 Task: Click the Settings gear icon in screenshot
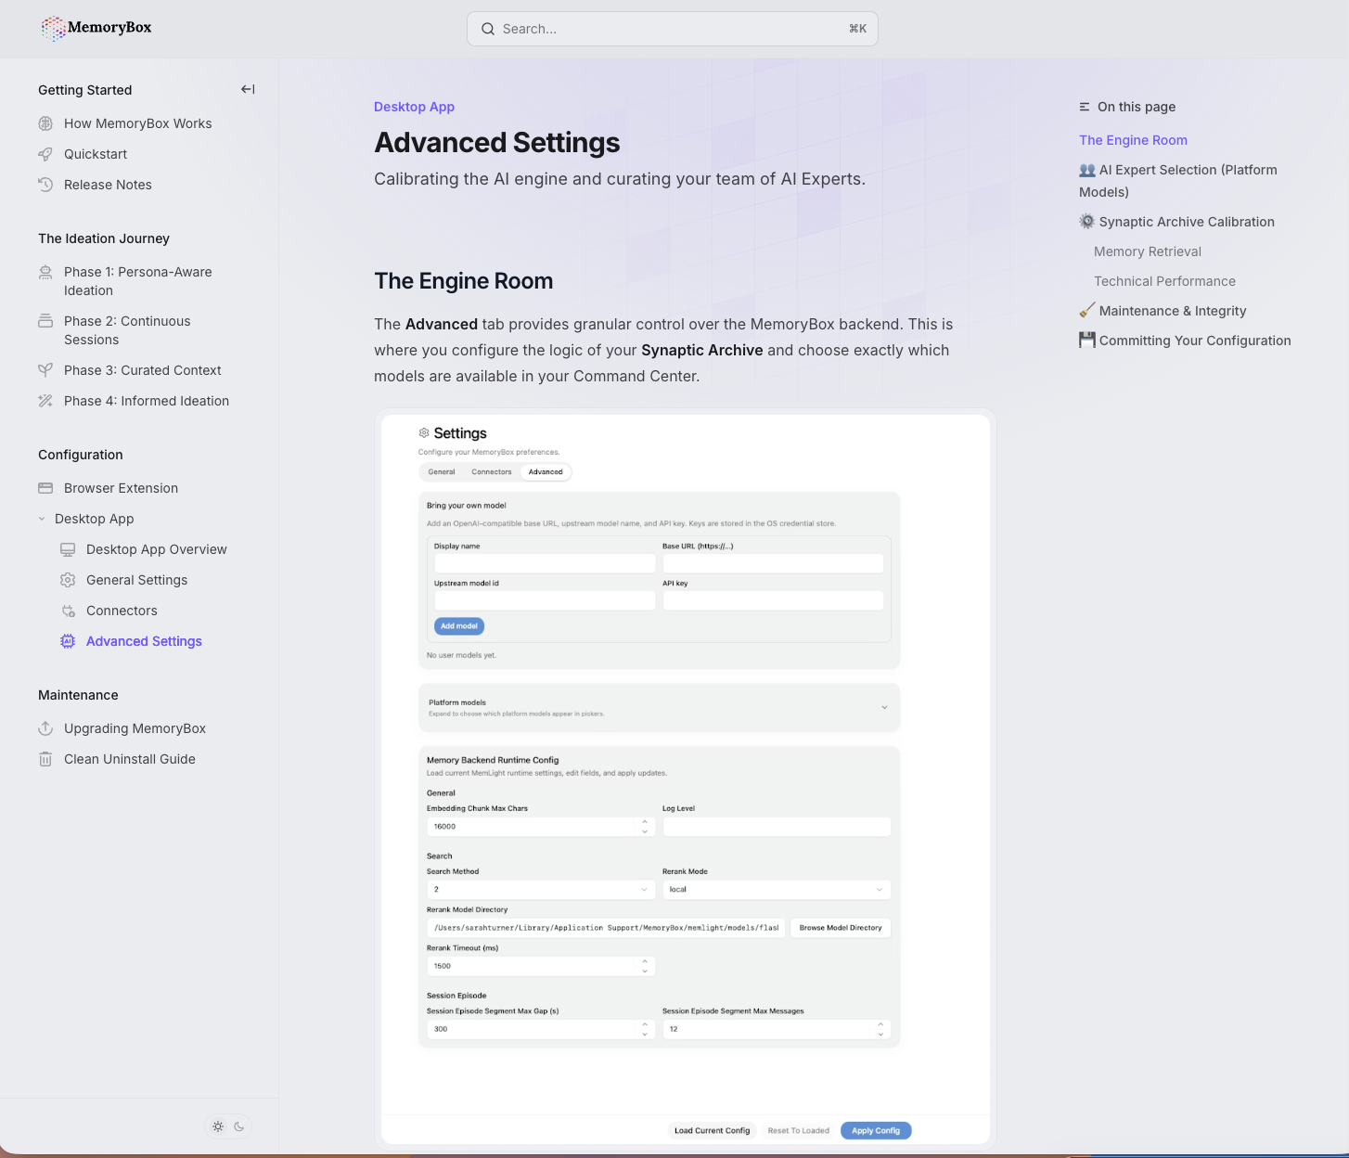click(x=424, y=433)
